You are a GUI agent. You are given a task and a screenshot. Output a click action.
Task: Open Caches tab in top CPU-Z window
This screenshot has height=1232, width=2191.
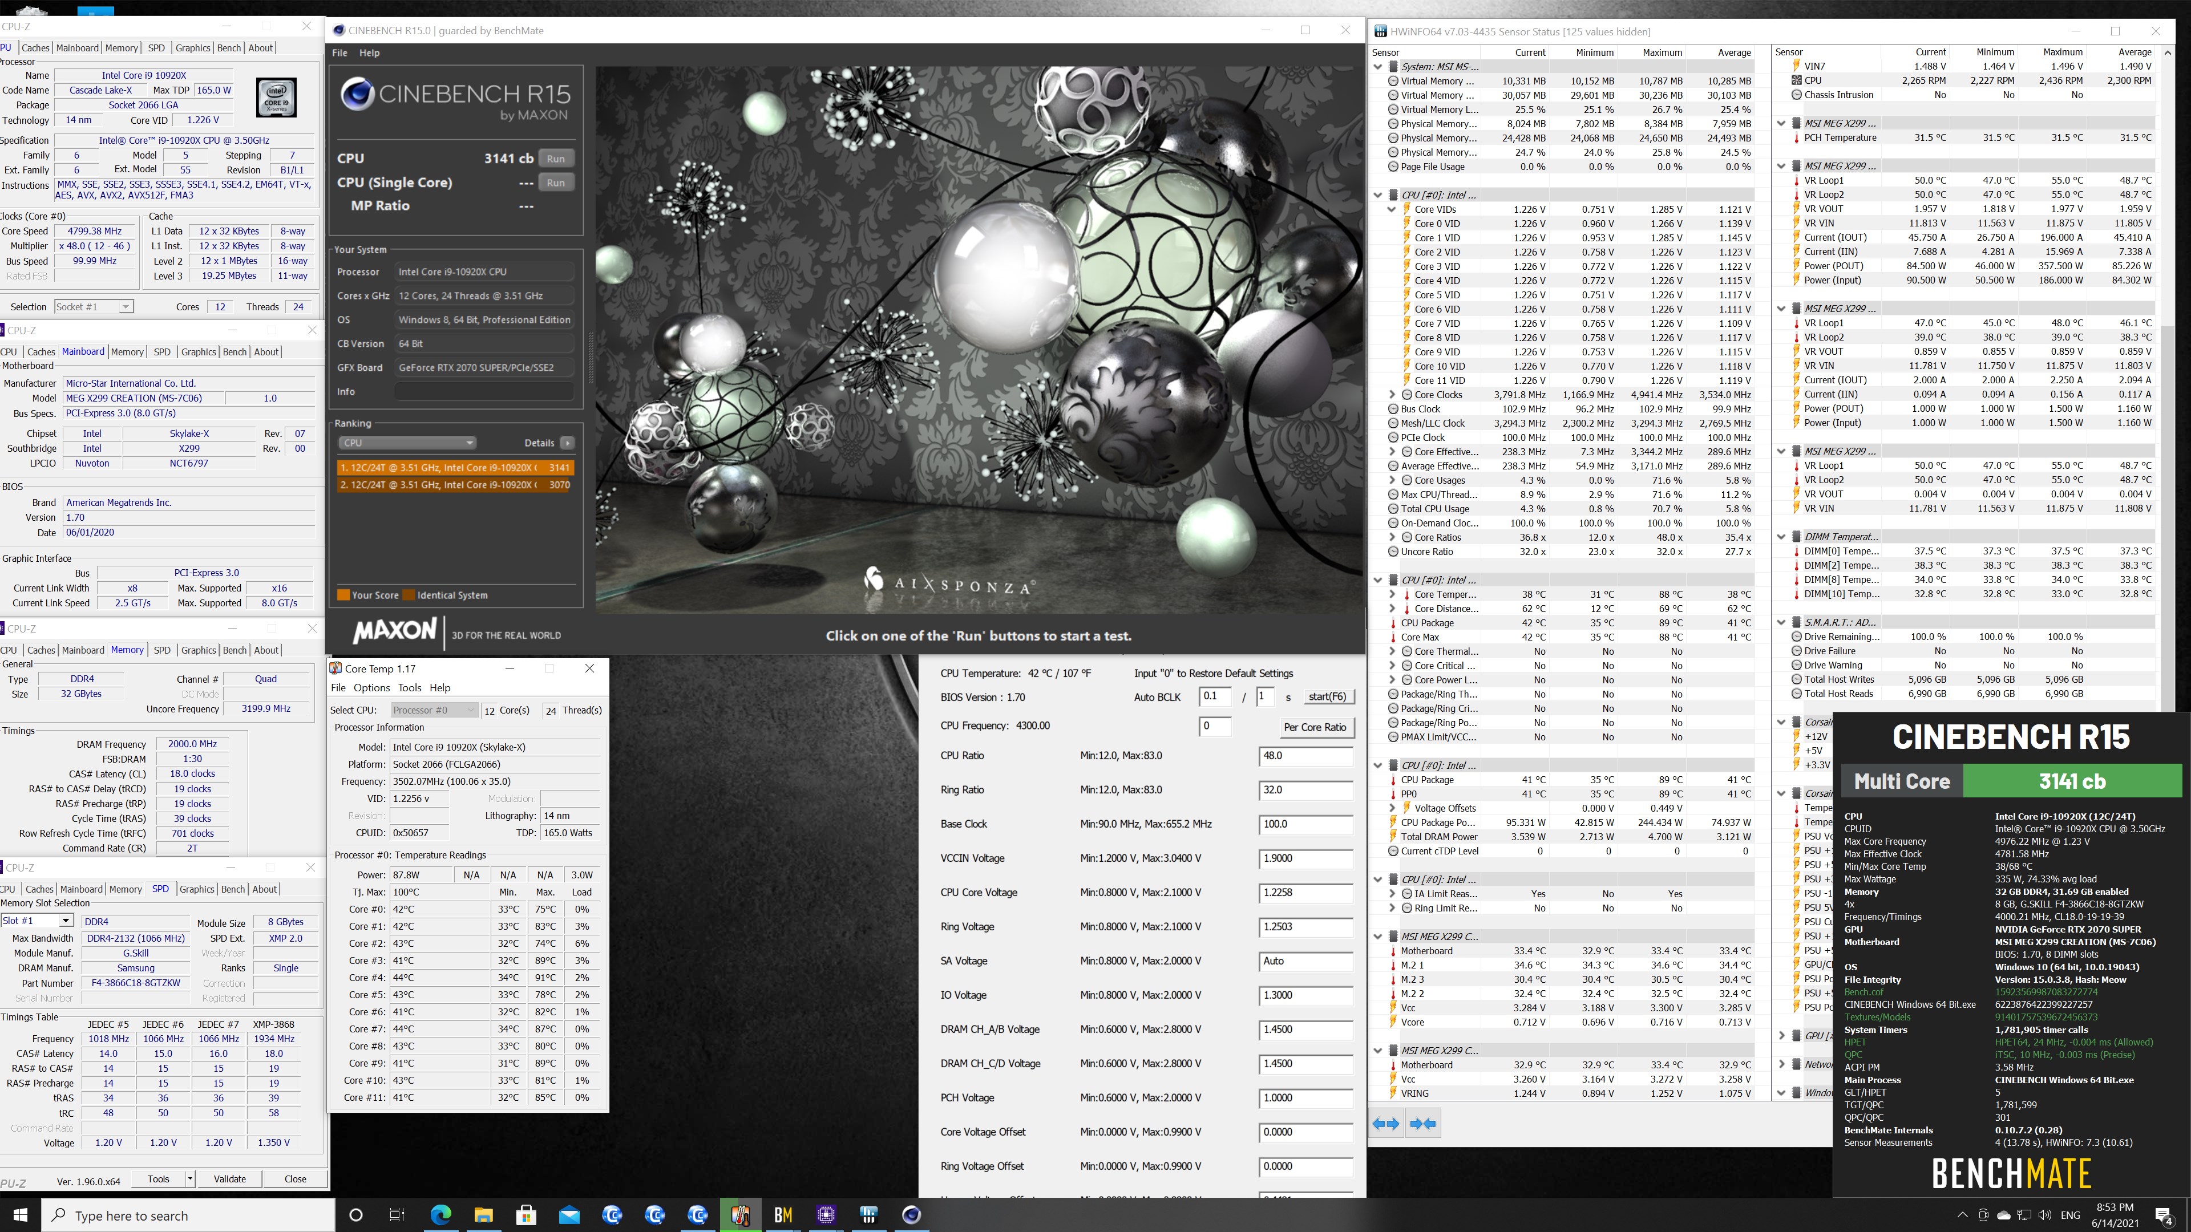click(35, 47)
